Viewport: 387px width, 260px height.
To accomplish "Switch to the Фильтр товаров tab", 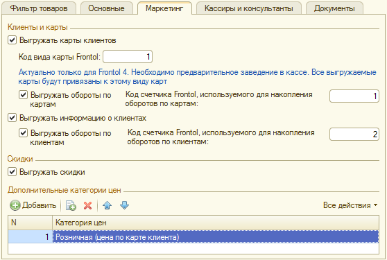I will 39,8.
